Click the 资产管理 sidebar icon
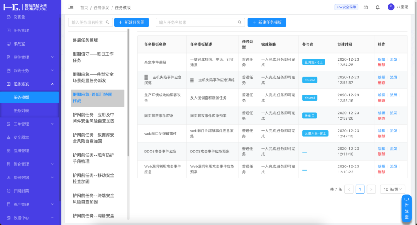The width and height of the screenshot is (417, 225). (x=8, y=204)
